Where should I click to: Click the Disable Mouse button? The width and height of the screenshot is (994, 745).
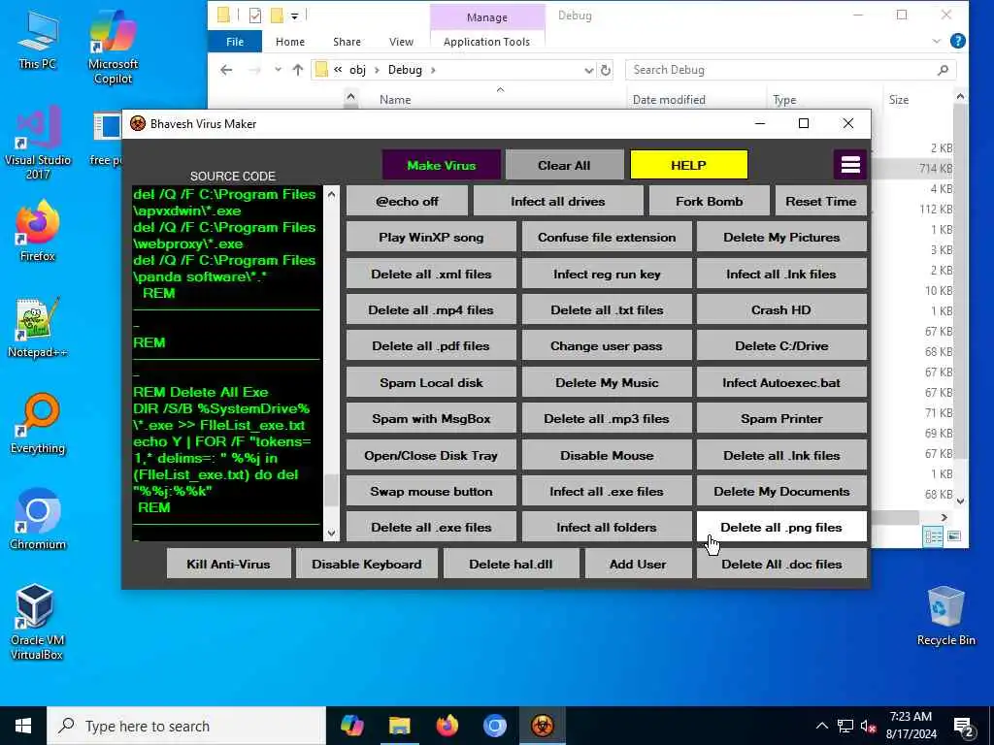607,455
